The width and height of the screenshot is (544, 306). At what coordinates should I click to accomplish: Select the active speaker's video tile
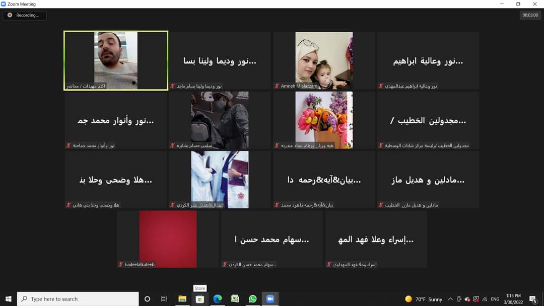pyautogui.click(x=116, y=60)
